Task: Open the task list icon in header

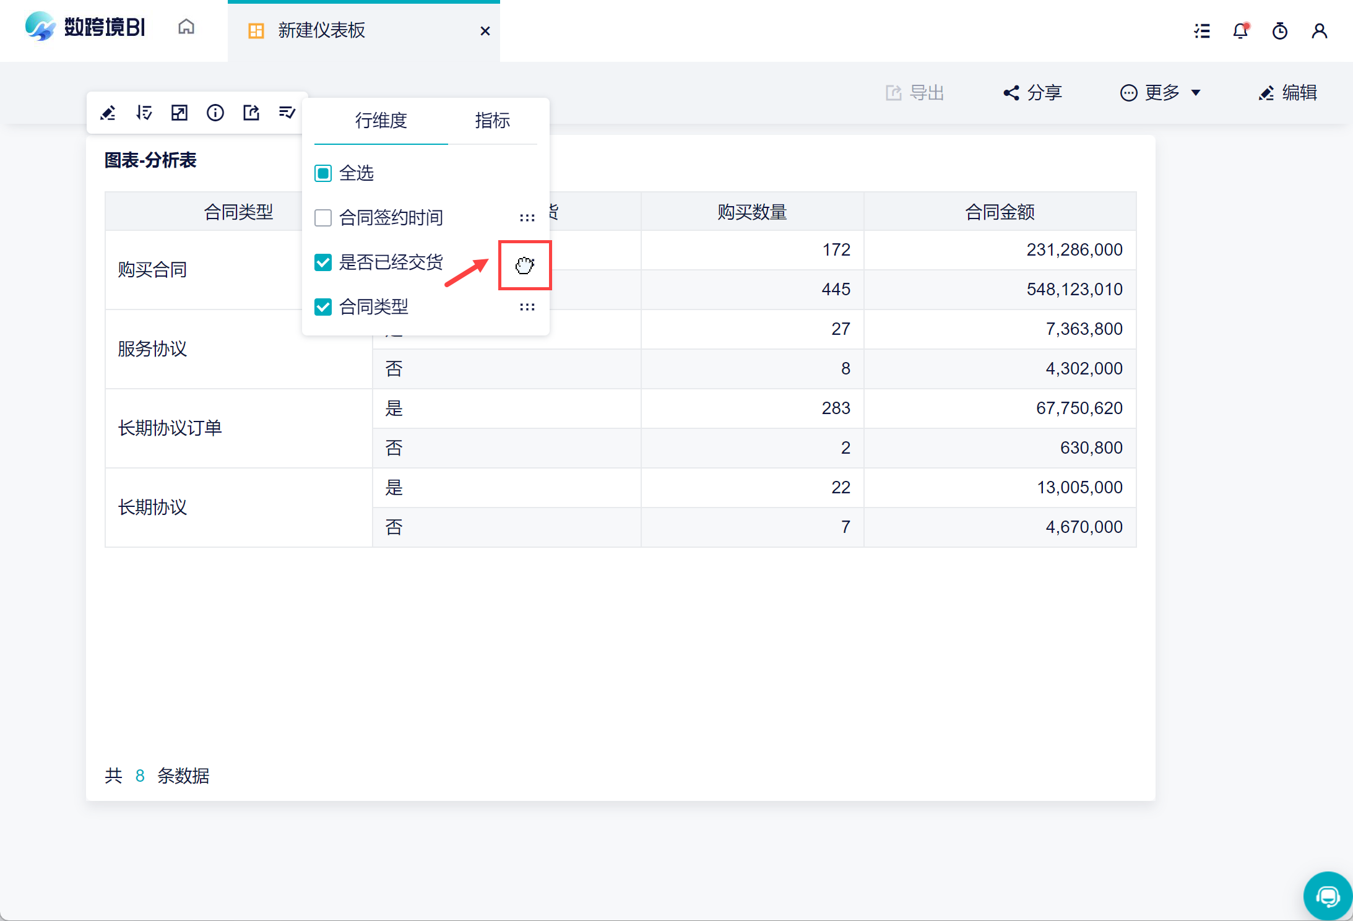Action: pos(1202,30)
